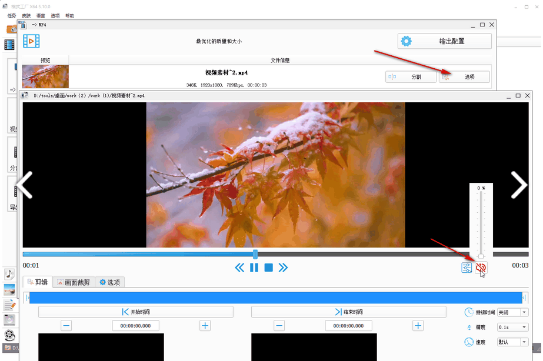The image size is (543, 361).
Task: Click the 分割 button
Action: [411, 76]
